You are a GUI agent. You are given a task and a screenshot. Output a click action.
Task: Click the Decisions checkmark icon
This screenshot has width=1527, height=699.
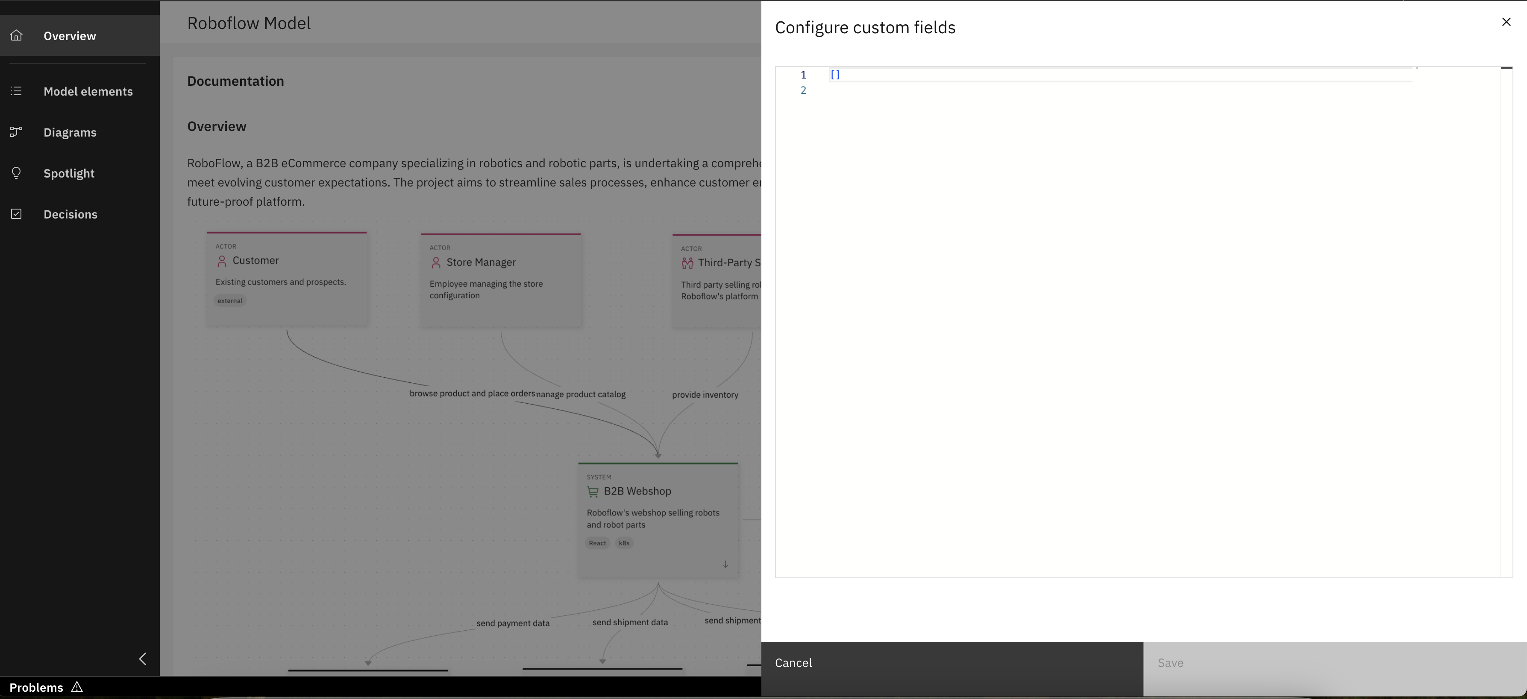(x=16, y=214)
